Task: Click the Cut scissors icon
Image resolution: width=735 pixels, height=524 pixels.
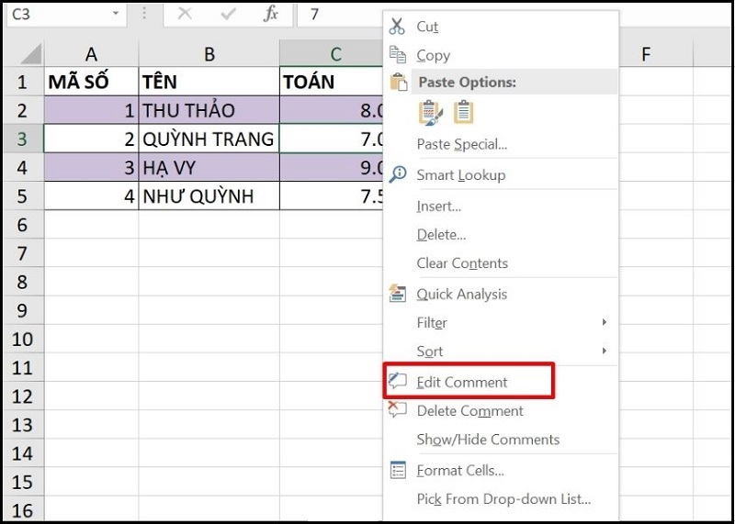Action: coord(398,27)
